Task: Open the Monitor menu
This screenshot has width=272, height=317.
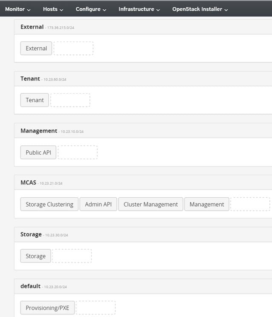Action: coord(18,9)
